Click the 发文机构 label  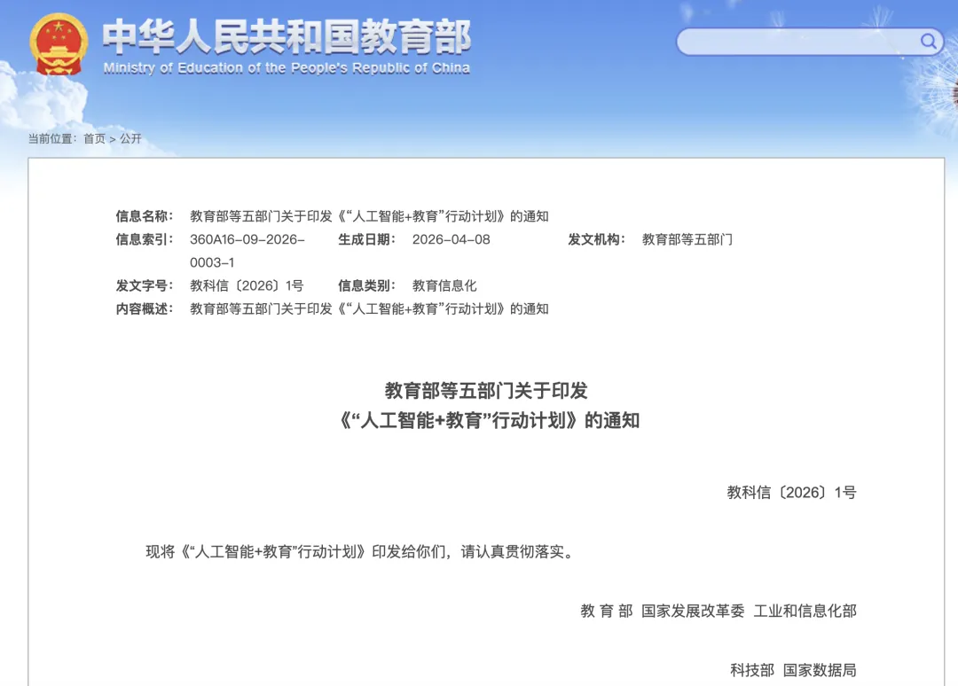point(596,239)
